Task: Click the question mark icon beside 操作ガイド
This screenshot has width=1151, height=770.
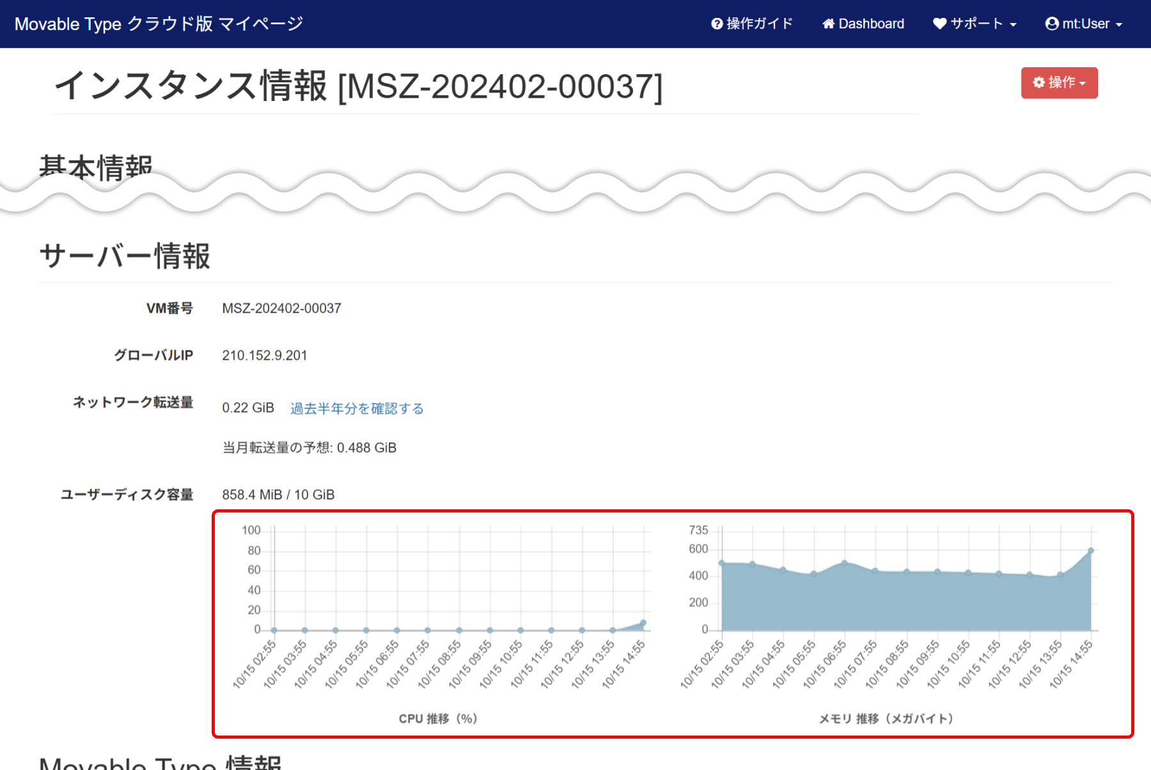Action: [717, 24]
